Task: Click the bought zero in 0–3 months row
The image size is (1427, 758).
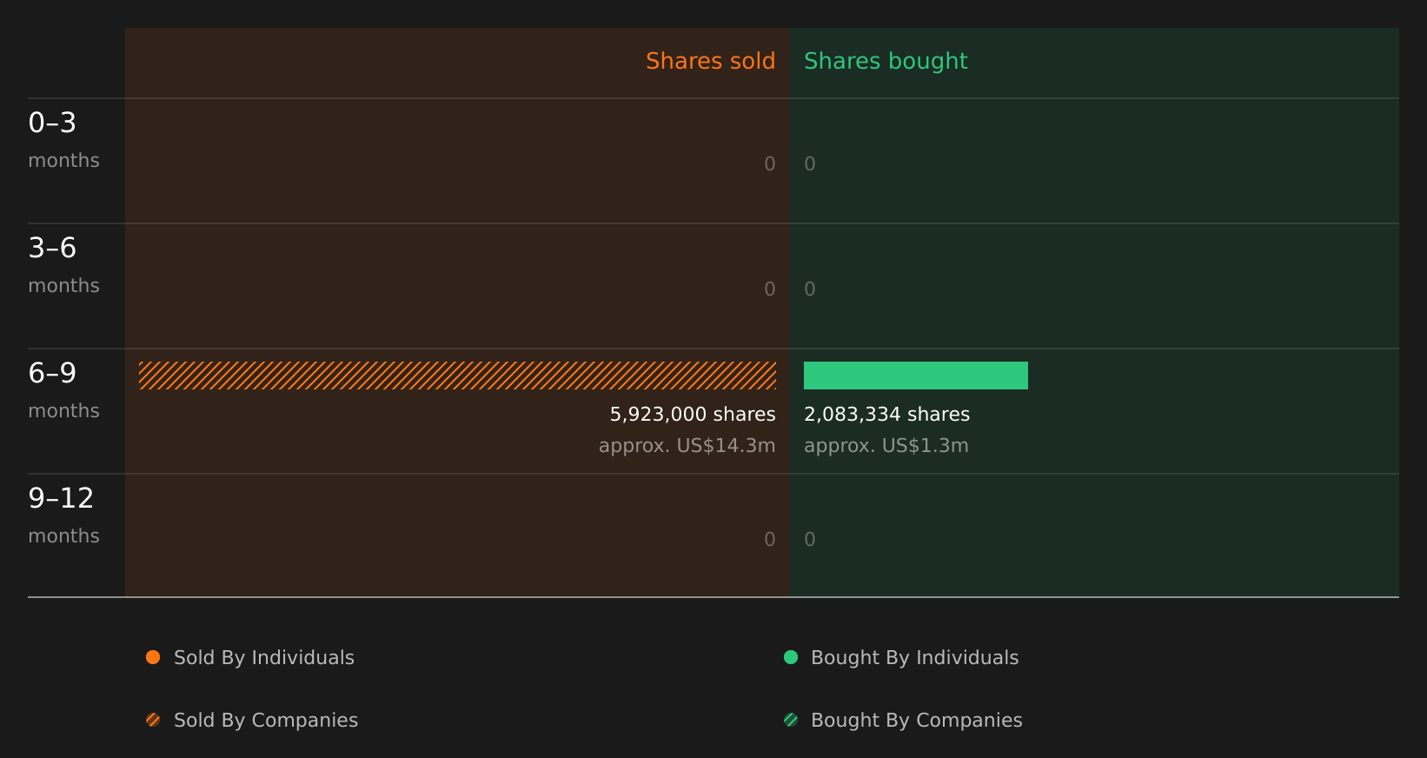Action: (810, 164)
